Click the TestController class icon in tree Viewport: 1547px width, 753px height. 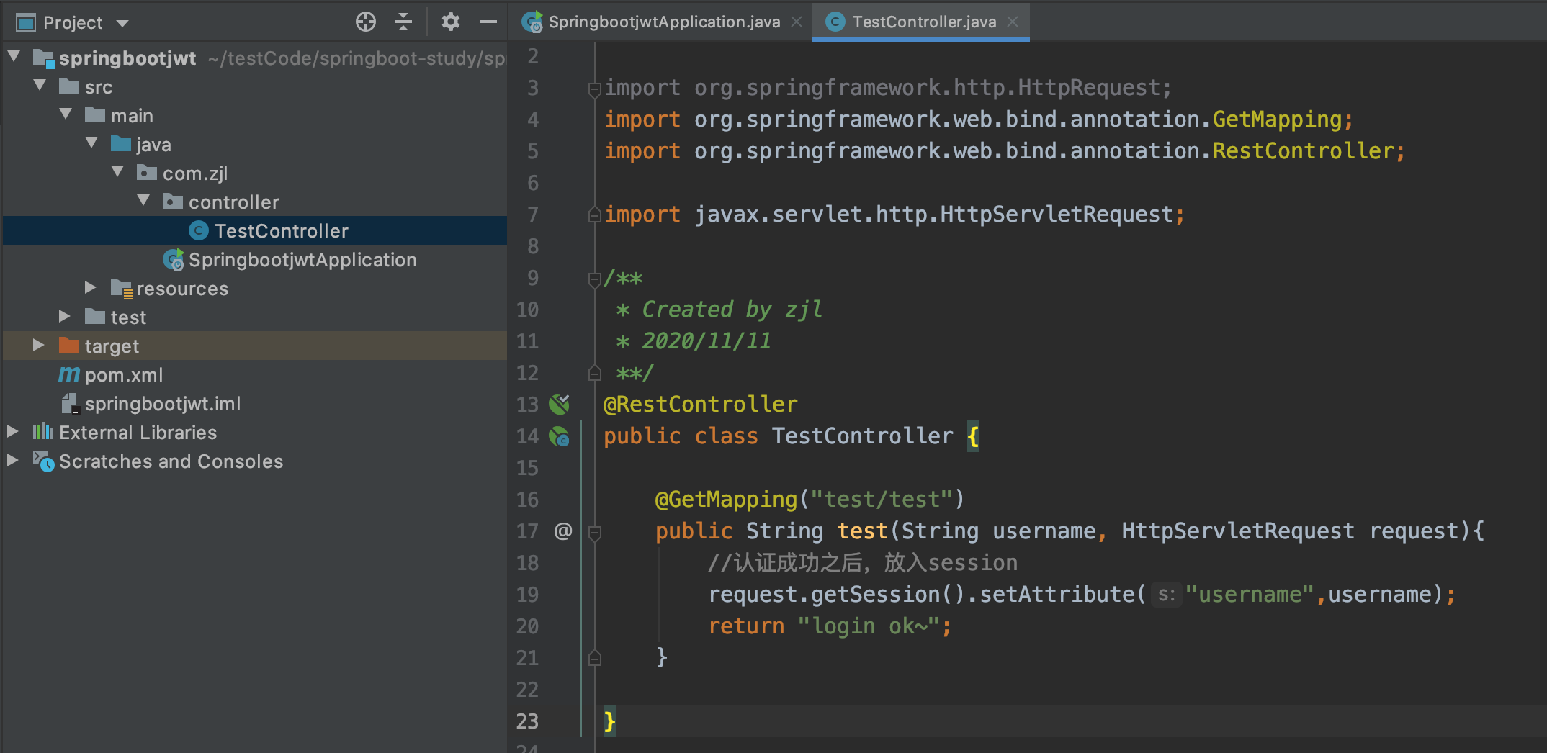coord(199,230)
